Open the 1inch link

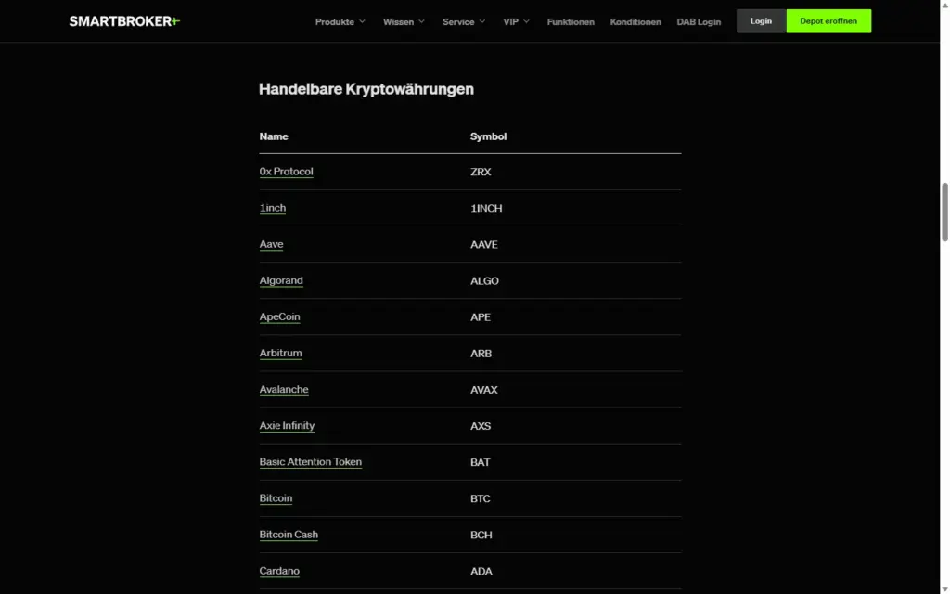coord(273,208)
